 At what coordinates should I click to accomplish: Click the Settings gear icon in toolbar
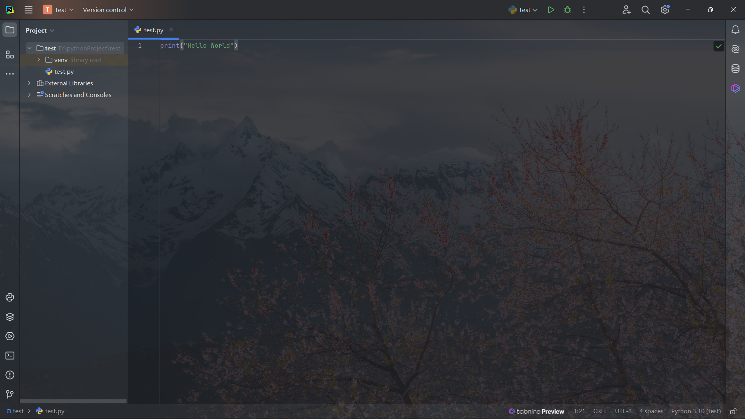click(665, 10)
